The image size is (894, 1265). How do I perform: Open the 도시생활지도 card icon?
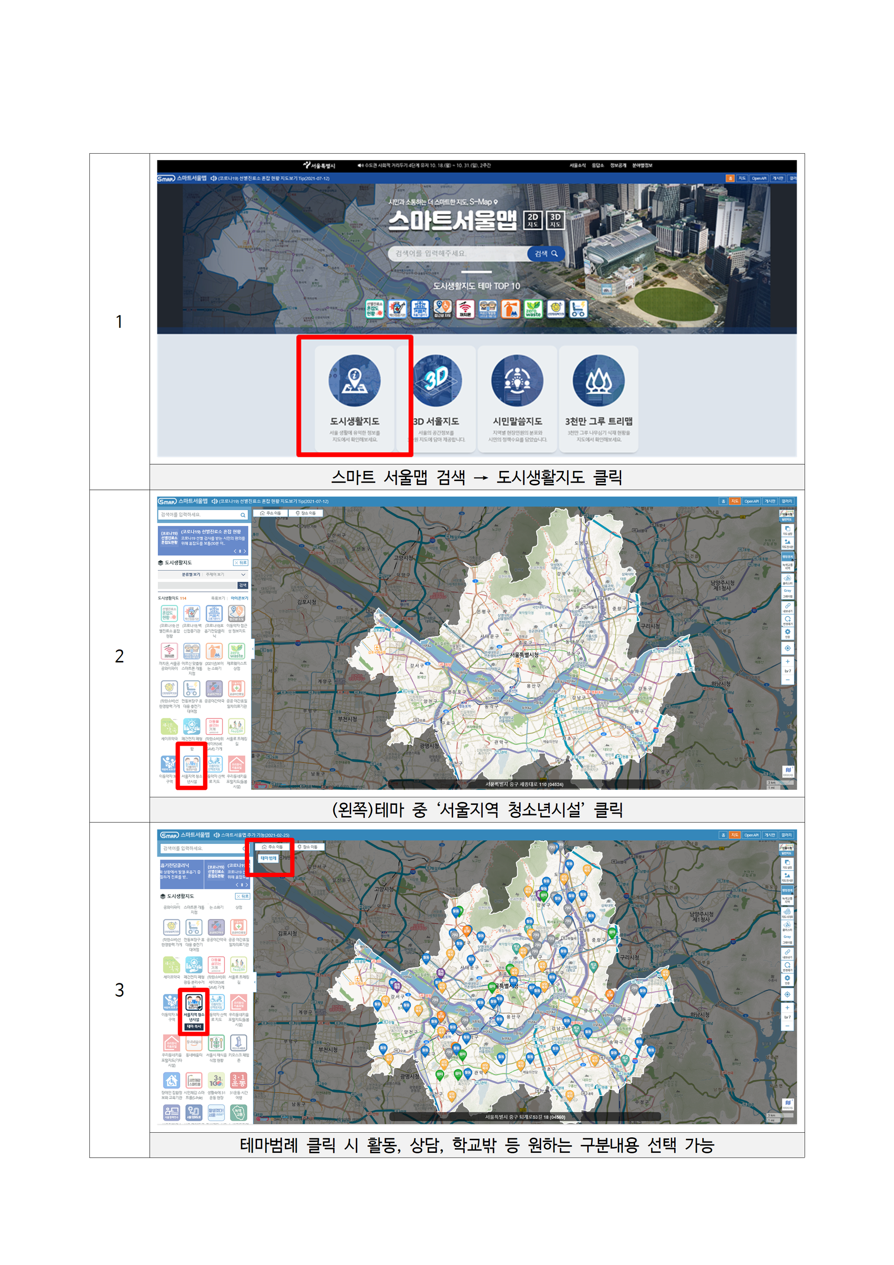coord(354,380)
